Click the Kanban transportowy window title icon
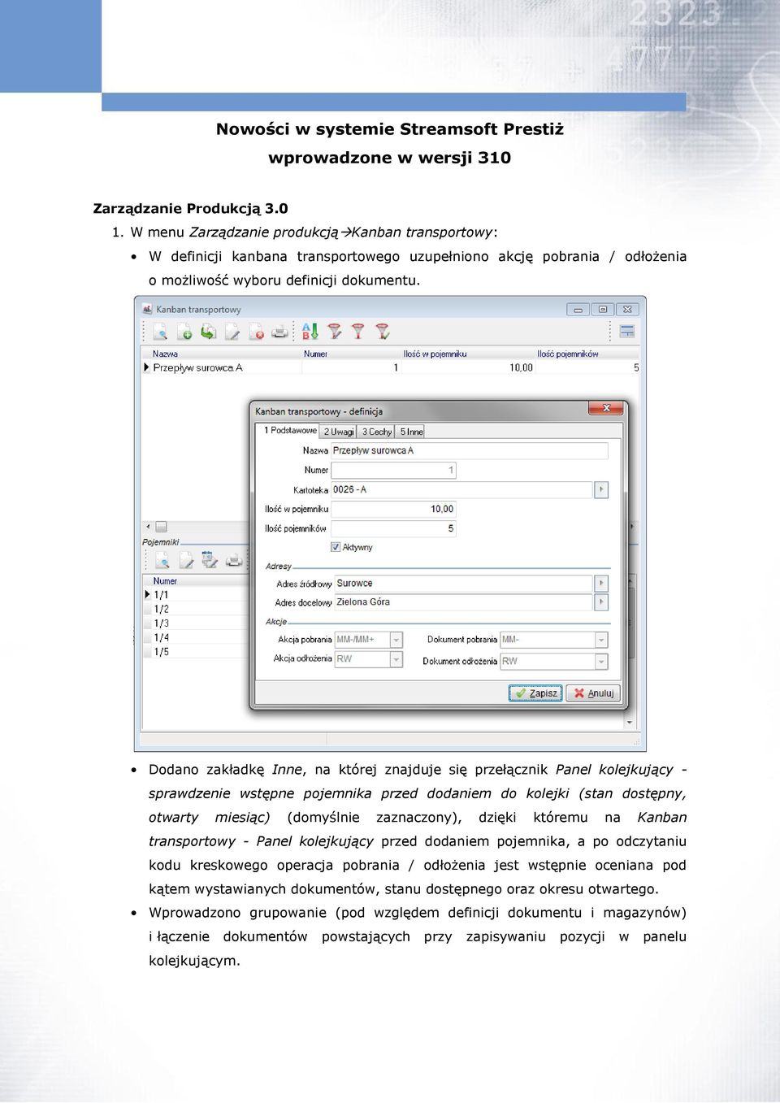 [x=147, y=309]
